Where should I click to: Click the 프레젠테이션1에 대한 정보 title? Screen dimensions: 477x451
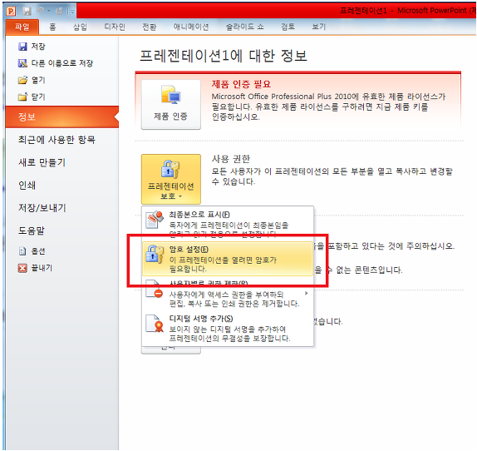pyautogui.click(x=224, y=56)
